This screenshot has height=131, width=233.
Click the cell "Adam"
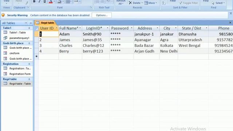[70, 34]
